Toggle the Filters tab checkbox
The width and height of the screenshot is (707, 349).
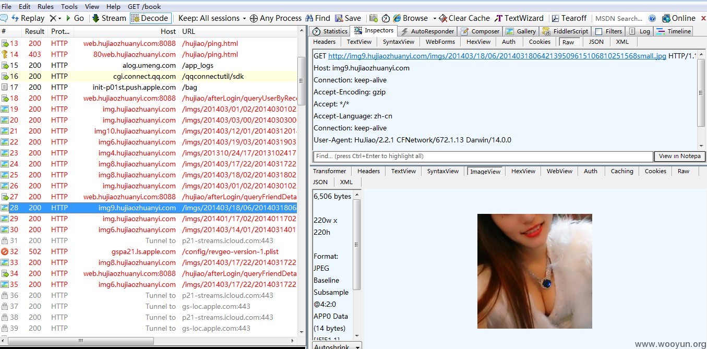click(598, 31)
